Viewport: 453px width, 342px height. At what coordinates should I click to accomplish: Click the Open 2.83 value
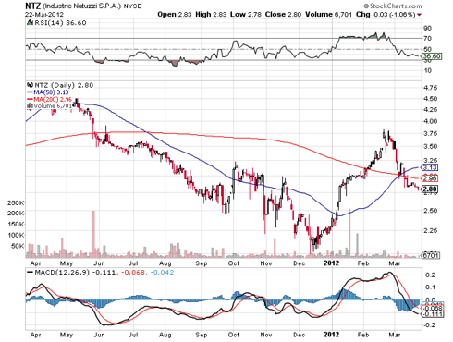175,14
